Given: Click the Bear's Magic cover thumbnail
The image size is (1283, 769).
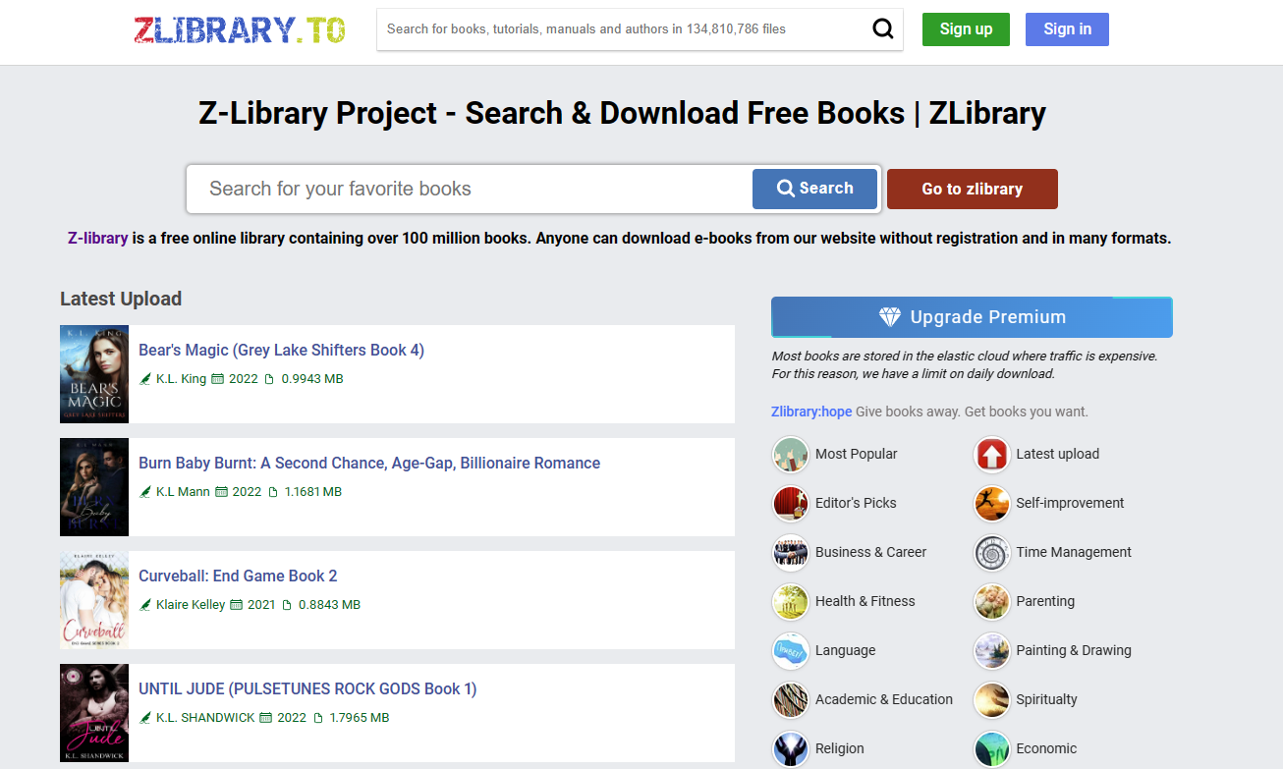Looking at the screenshot, I should coord(94,374).
